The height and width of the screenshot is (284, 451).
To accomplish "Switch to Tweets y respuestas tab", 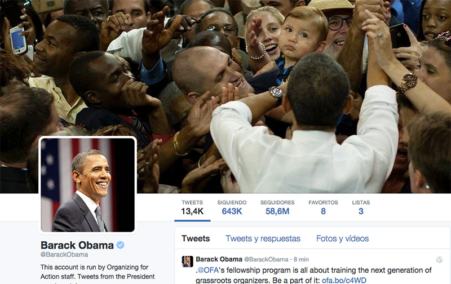I will pyautogui.click(x=263, y=238).
